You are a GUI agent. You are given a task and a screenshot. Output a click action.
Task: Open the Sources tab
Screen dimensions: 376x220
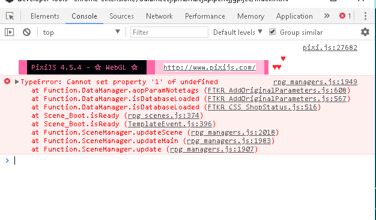[x=121, y=16]
